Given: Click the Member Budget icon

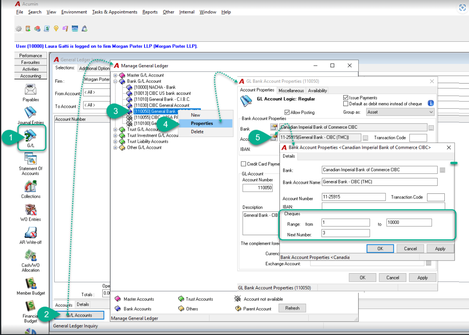Looking at the screenshot, I should [x=30, y=283].
